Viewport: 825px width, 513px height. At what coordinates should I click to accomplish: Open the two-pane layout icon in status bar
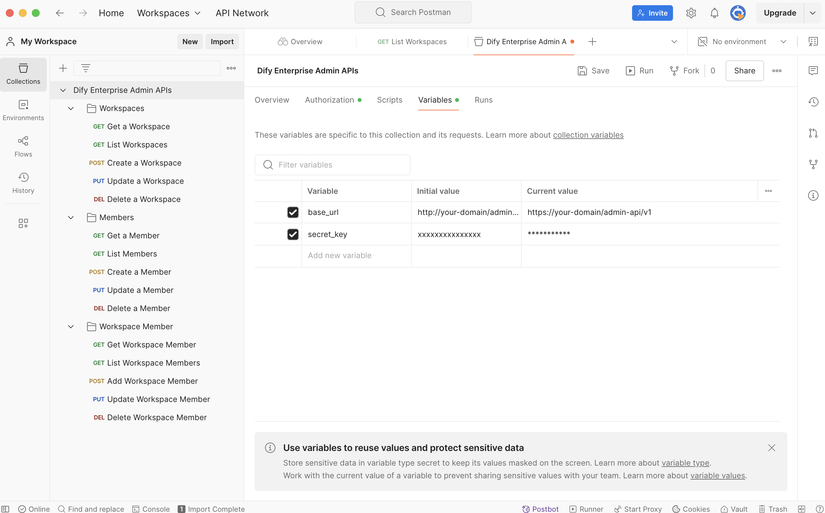pyautogui.click(x=802, y=508)
